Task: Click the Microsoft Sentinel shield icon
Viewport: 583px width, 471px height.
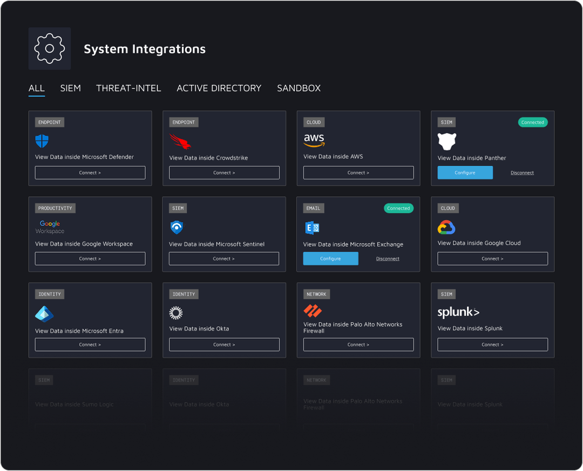Action: coord(177,227)
